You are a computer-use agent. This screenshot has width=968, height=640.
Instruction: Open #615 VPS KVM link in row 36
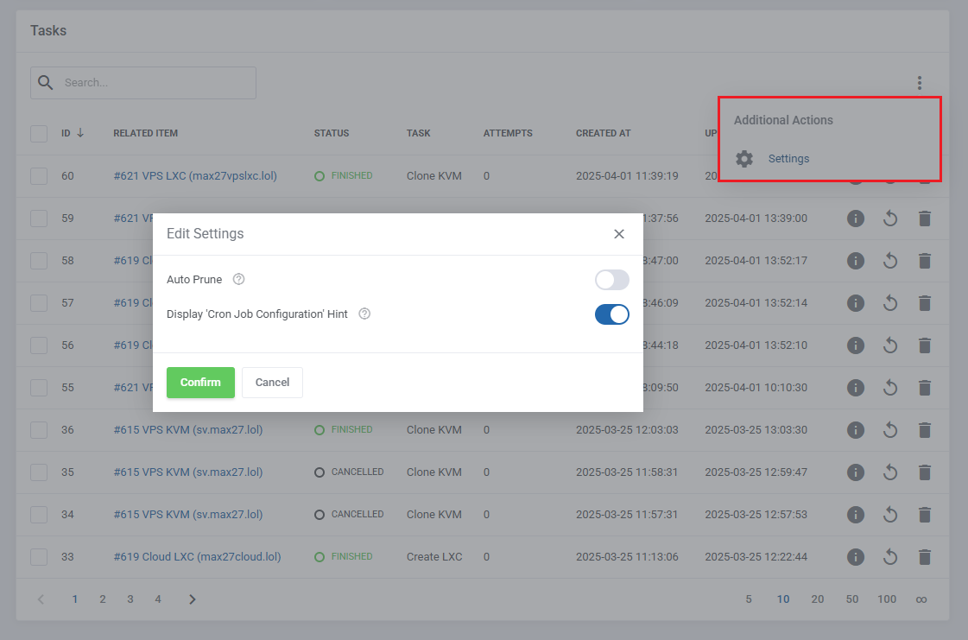click(x=188, y=430)
